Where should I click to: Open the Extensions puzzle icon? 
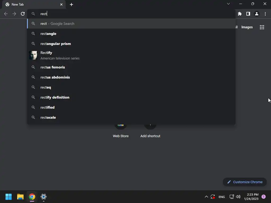240,14
